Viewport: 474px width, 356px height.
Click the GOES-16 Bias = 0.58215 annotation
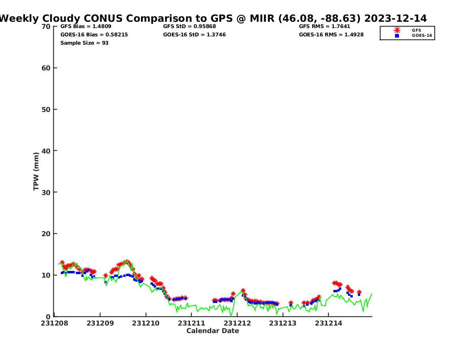94,35
